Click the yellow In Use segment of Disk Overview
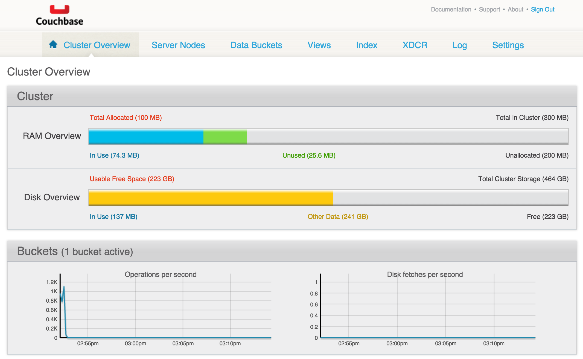Viewport: 583px width, 359px height. (x=211, y=198)
